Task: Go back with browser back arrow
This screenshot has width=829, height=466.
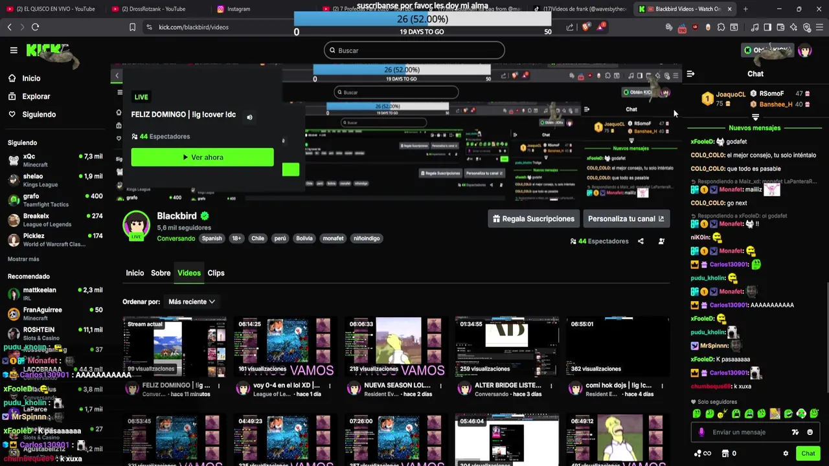Action: 9,27
